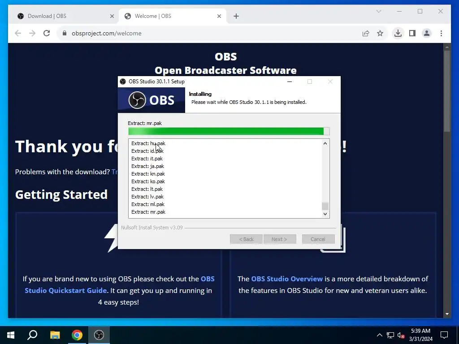
Task: Open the clock showing 5:39 AM
Action: tap(420, 335)
